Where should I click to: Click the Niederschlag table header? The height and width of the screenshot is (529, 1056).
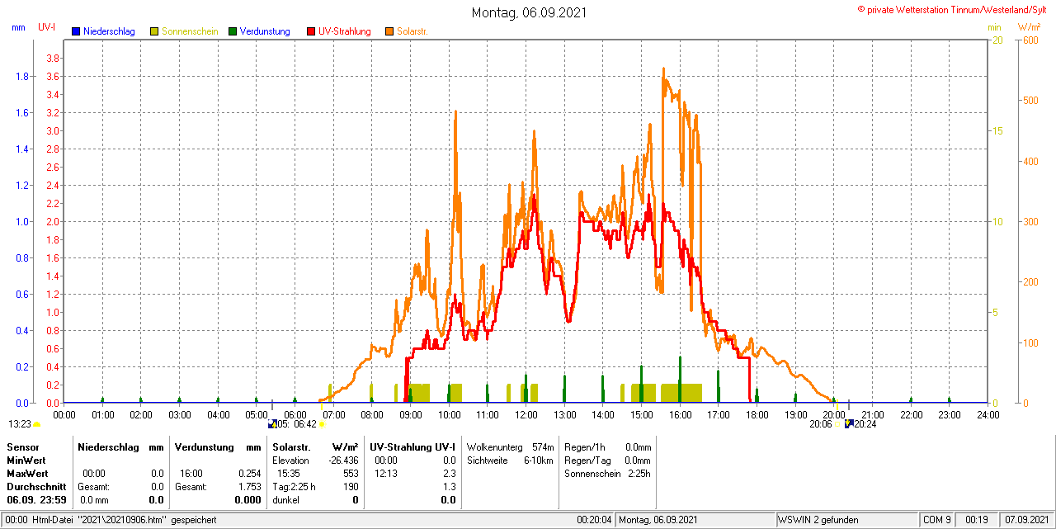click(108, 446)
